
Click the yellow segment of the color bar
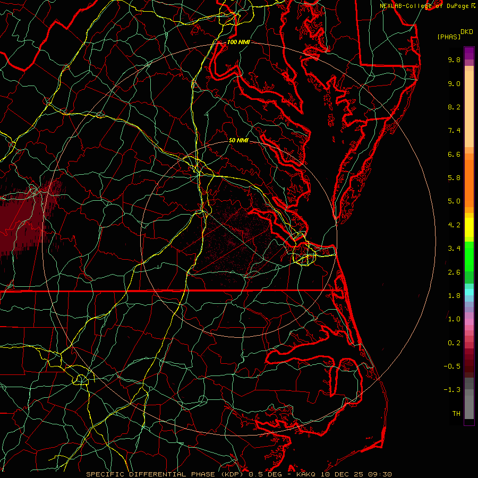click(x=469, y=227)
